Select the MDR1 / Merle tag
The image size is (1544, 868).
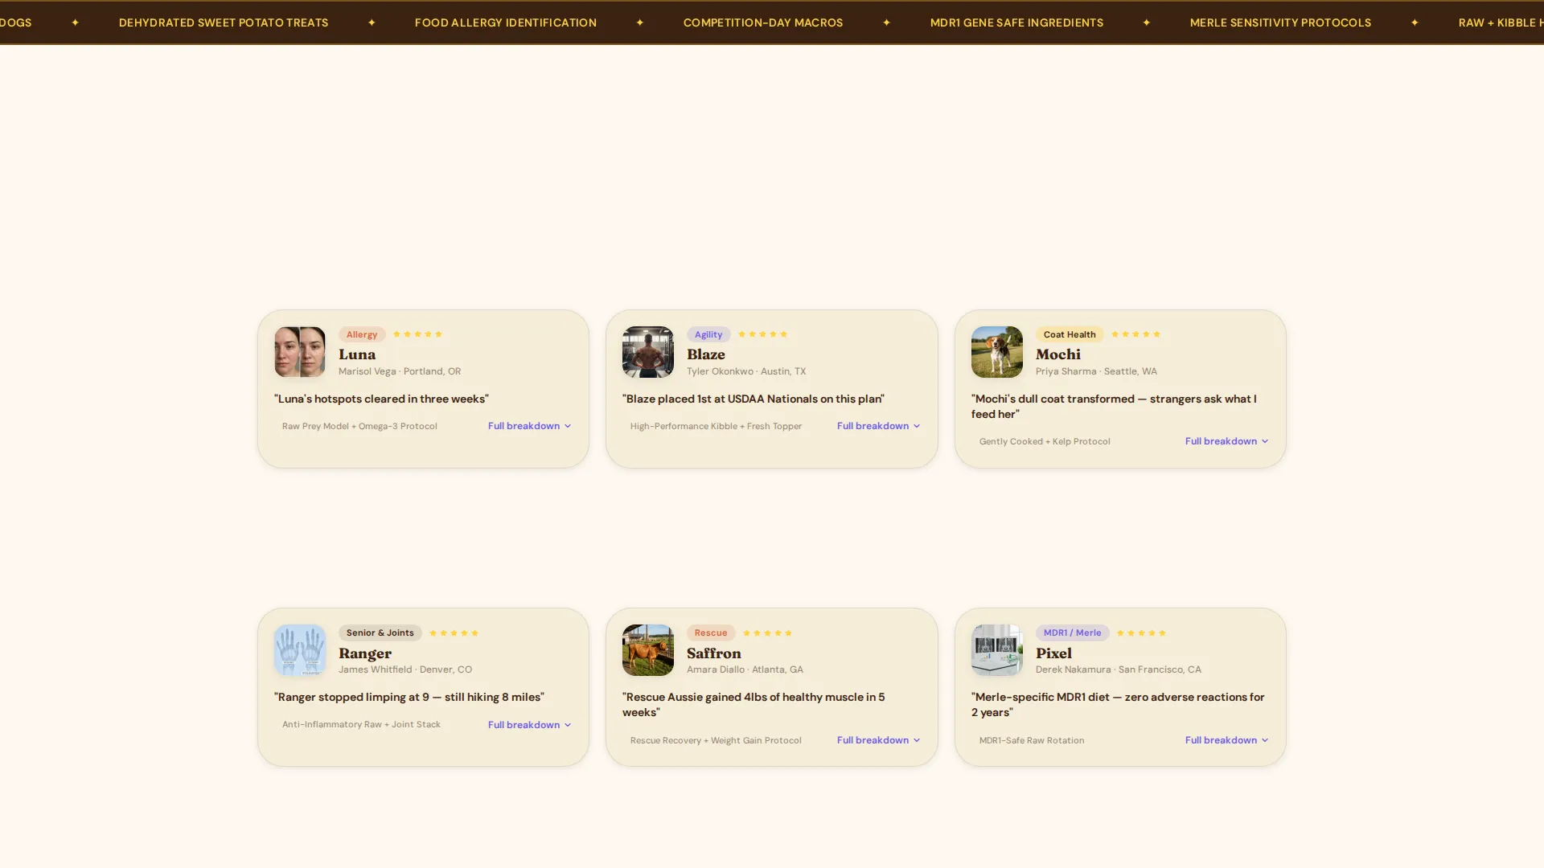pyautogui.click(x=1072, y=633)
